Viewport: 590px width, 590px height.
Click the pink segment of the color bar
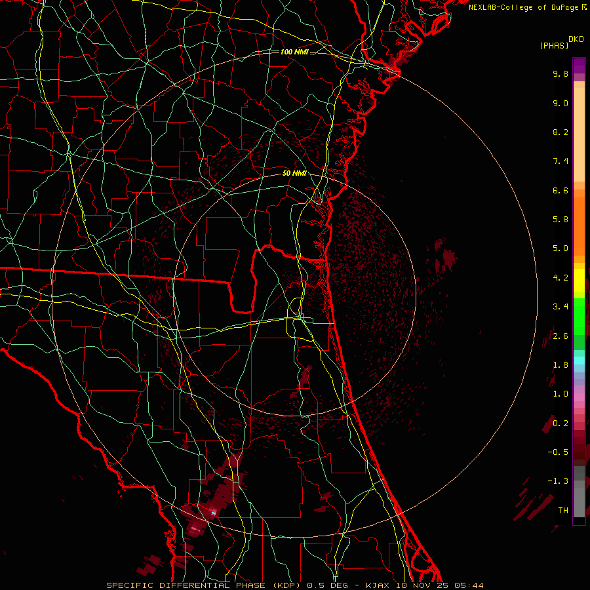pos(579,397)
